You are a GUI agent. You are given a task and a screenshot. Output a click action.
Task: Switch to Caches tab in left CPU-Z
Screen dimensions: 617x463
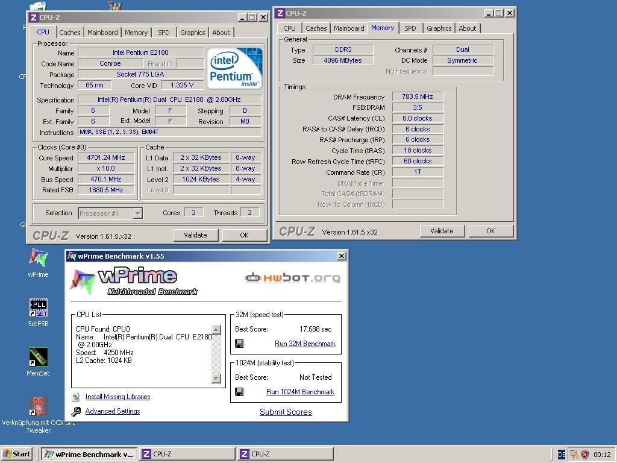pos(70,33)
